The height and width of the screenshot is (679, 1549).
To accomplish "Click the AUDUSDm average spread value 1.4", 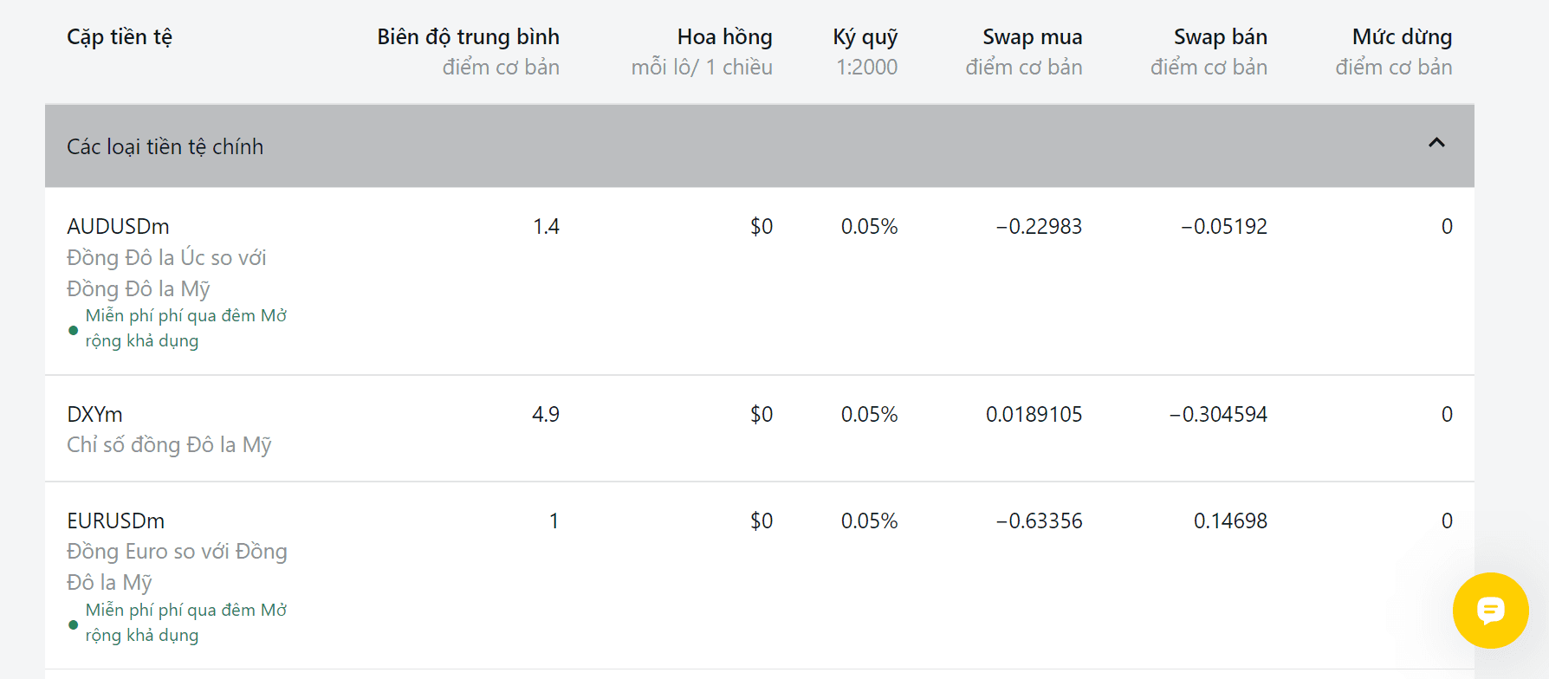I will tap(546, 227).
